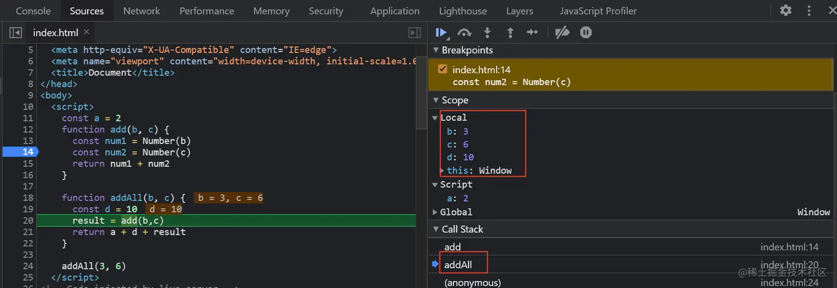Image resolution: width=837 pixels, height=288 pixels.
Task: Uncheck the index.html:14 breakpoint checkbox
Action: pos(442,70)
